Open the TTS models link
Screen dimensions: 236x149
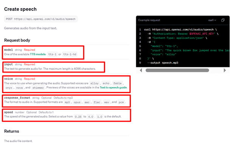click(x=38, y=54)
